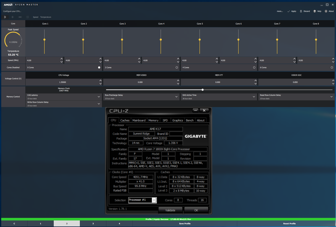The height and width of the screenshot is (227, 336).
Task: Open Processor #1 selection dropdown in CPU-Z
Action: tap(154, 200)
